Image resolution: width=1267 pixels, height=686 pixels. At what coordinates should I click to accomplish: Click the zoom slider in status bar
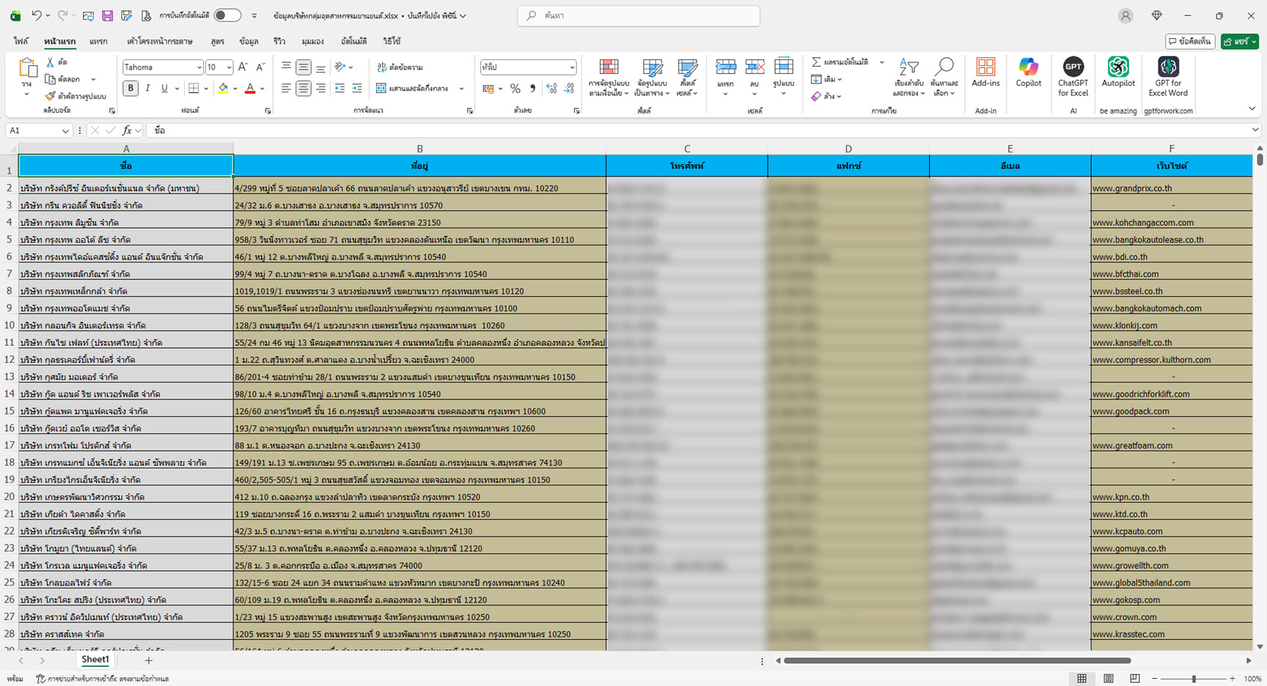pyautogui.click(x=1194, y=679)
